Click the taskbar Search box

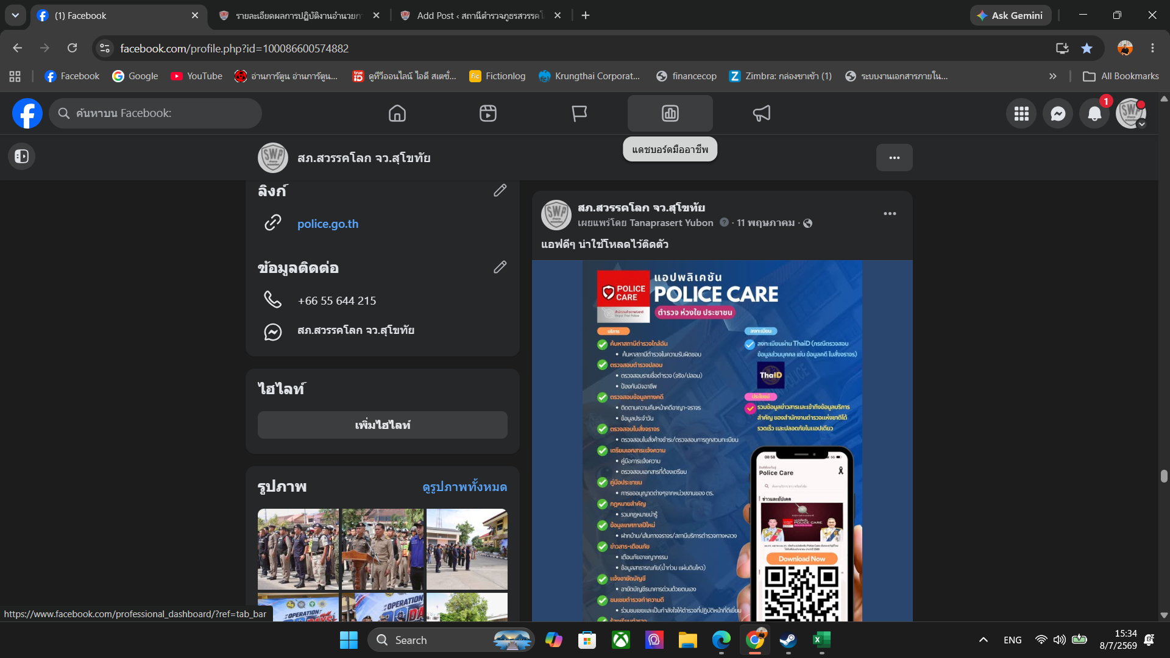coord(451,640)
